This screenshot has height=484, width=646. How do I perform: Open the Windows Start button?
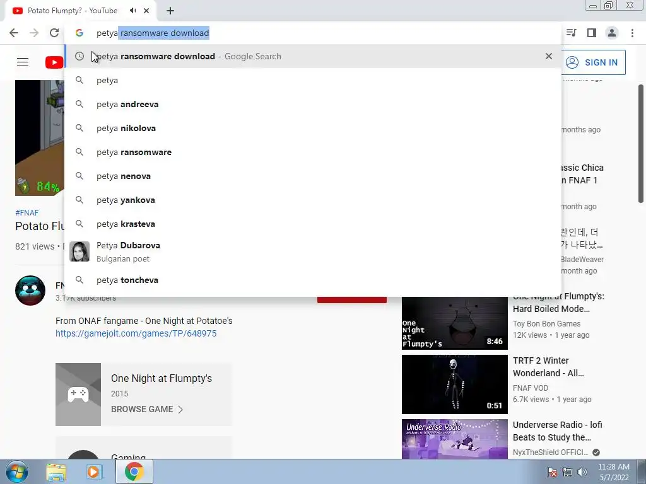click(17, 471)
